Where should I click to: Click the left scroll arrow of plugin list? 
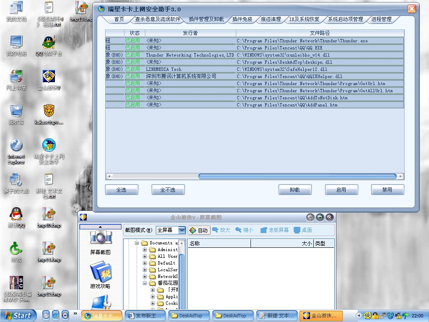(x=109, y=177)
